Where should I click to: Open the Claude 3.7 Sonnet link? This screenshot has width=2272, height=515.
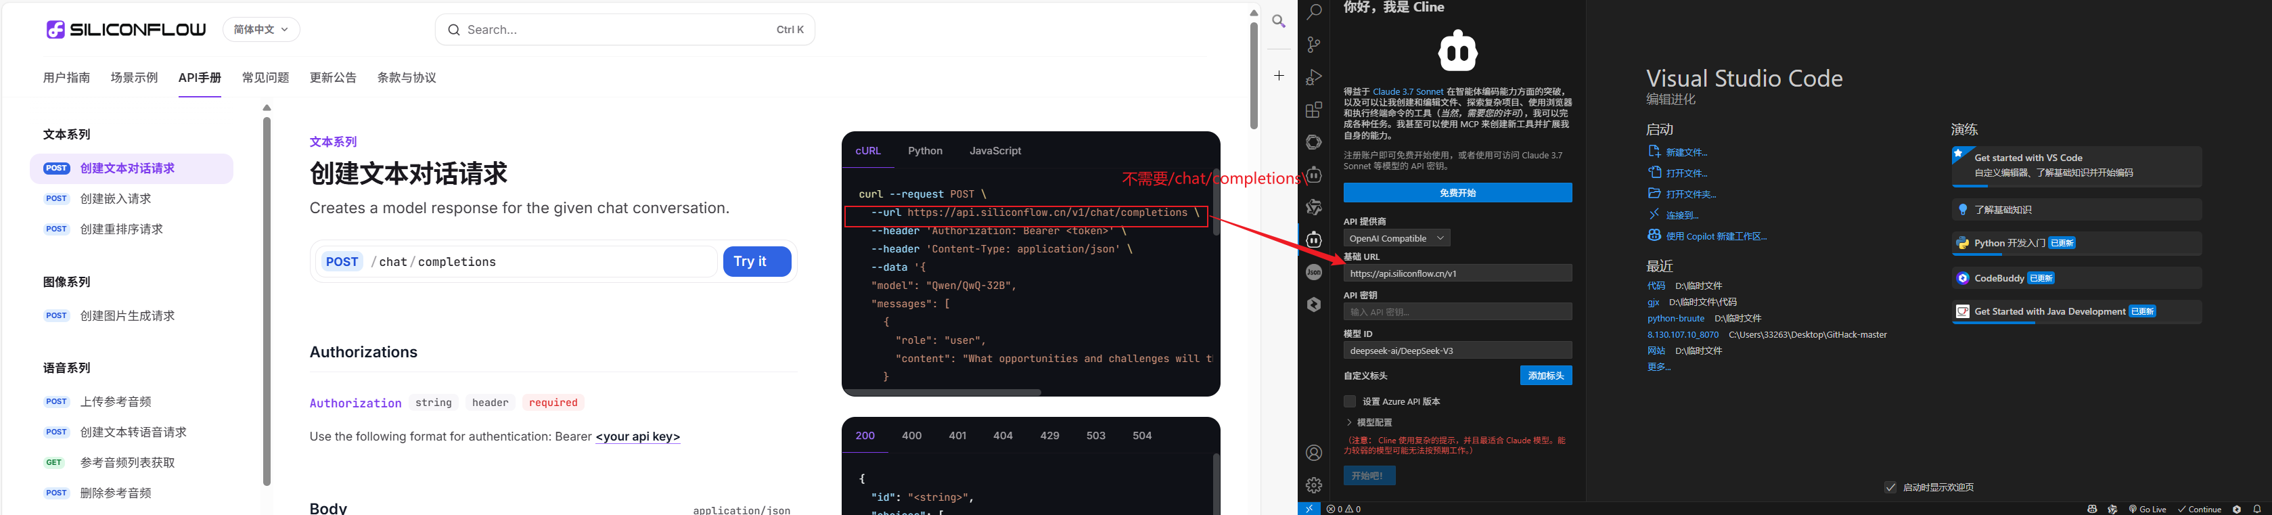[x=1407, y=92]
